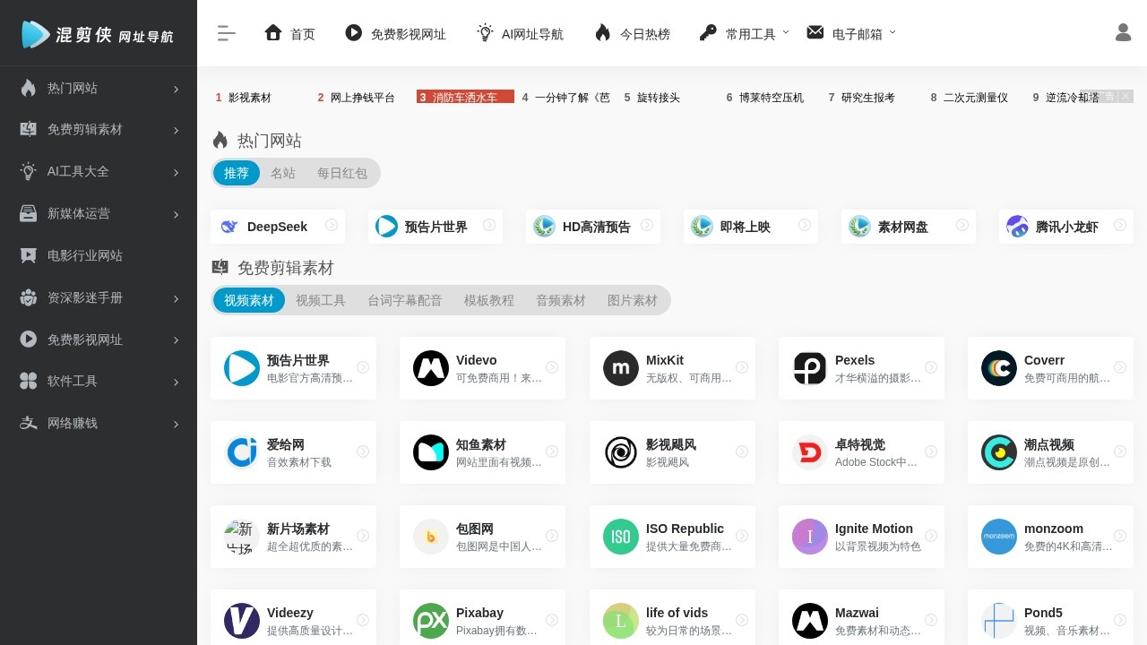Open 今日热榜 in top navigation

click(x=632, y=33)
